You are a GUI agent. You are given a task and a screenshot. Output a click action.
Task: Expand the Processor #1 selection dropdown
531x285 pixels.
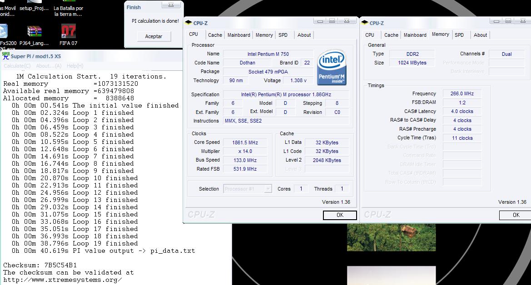[x=268, y=189]
